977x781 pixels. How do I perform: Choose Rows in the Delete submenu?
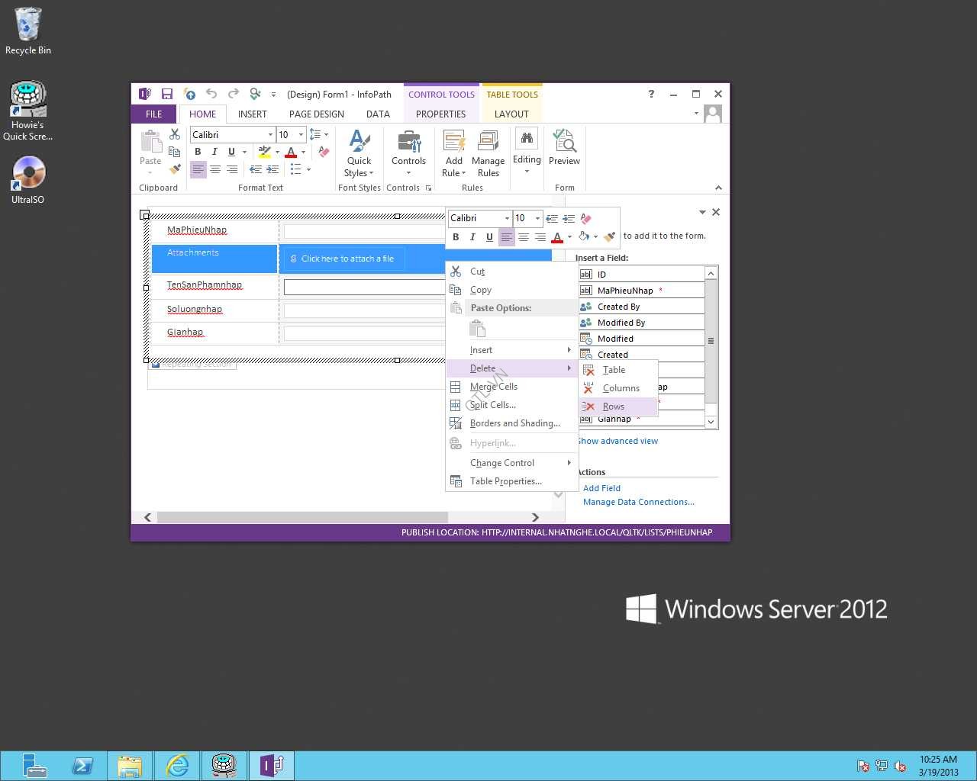613,407
